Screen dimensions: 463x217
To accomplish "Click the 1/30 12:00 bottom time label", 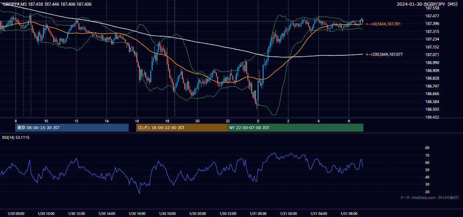I will pos(76,214).
